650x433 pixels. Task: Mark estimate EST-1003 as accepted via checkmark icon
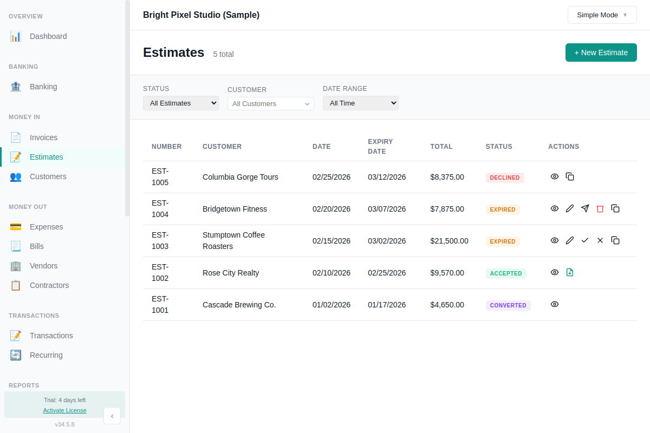click(x=584, y=240)
